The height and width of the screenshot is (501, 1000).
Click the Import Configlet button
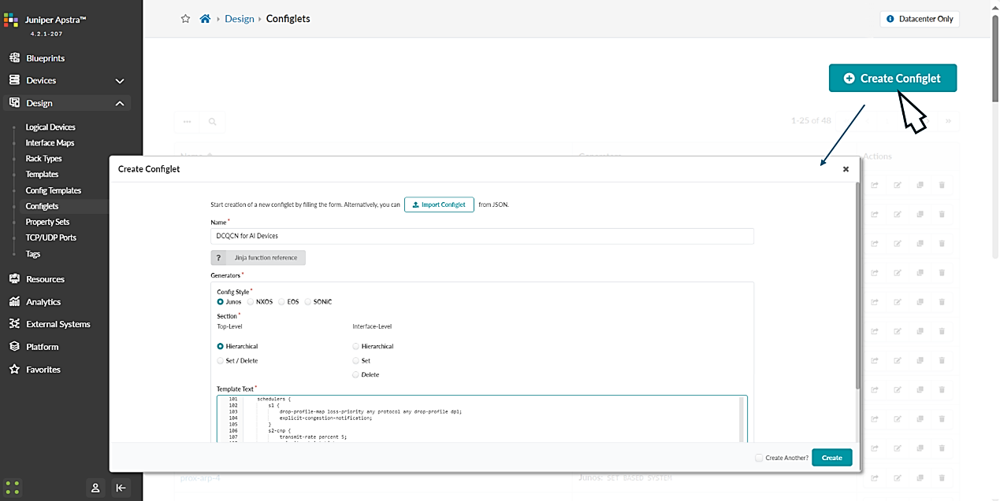click(439, 204)
